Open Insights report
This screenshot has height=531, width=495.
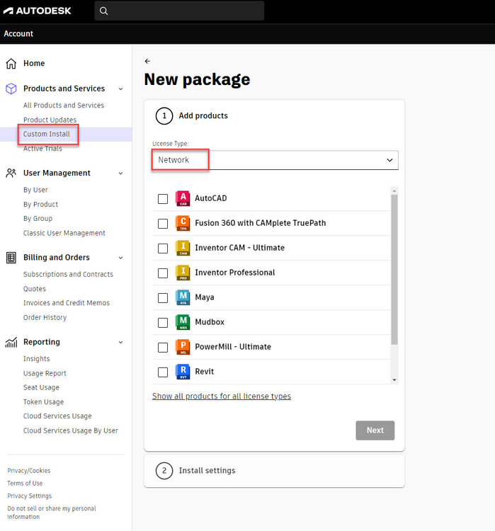coord(37,359)
